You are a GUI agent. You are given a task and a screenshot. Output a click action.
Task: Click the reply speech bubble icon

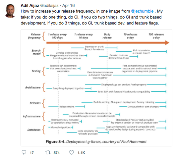24,152
